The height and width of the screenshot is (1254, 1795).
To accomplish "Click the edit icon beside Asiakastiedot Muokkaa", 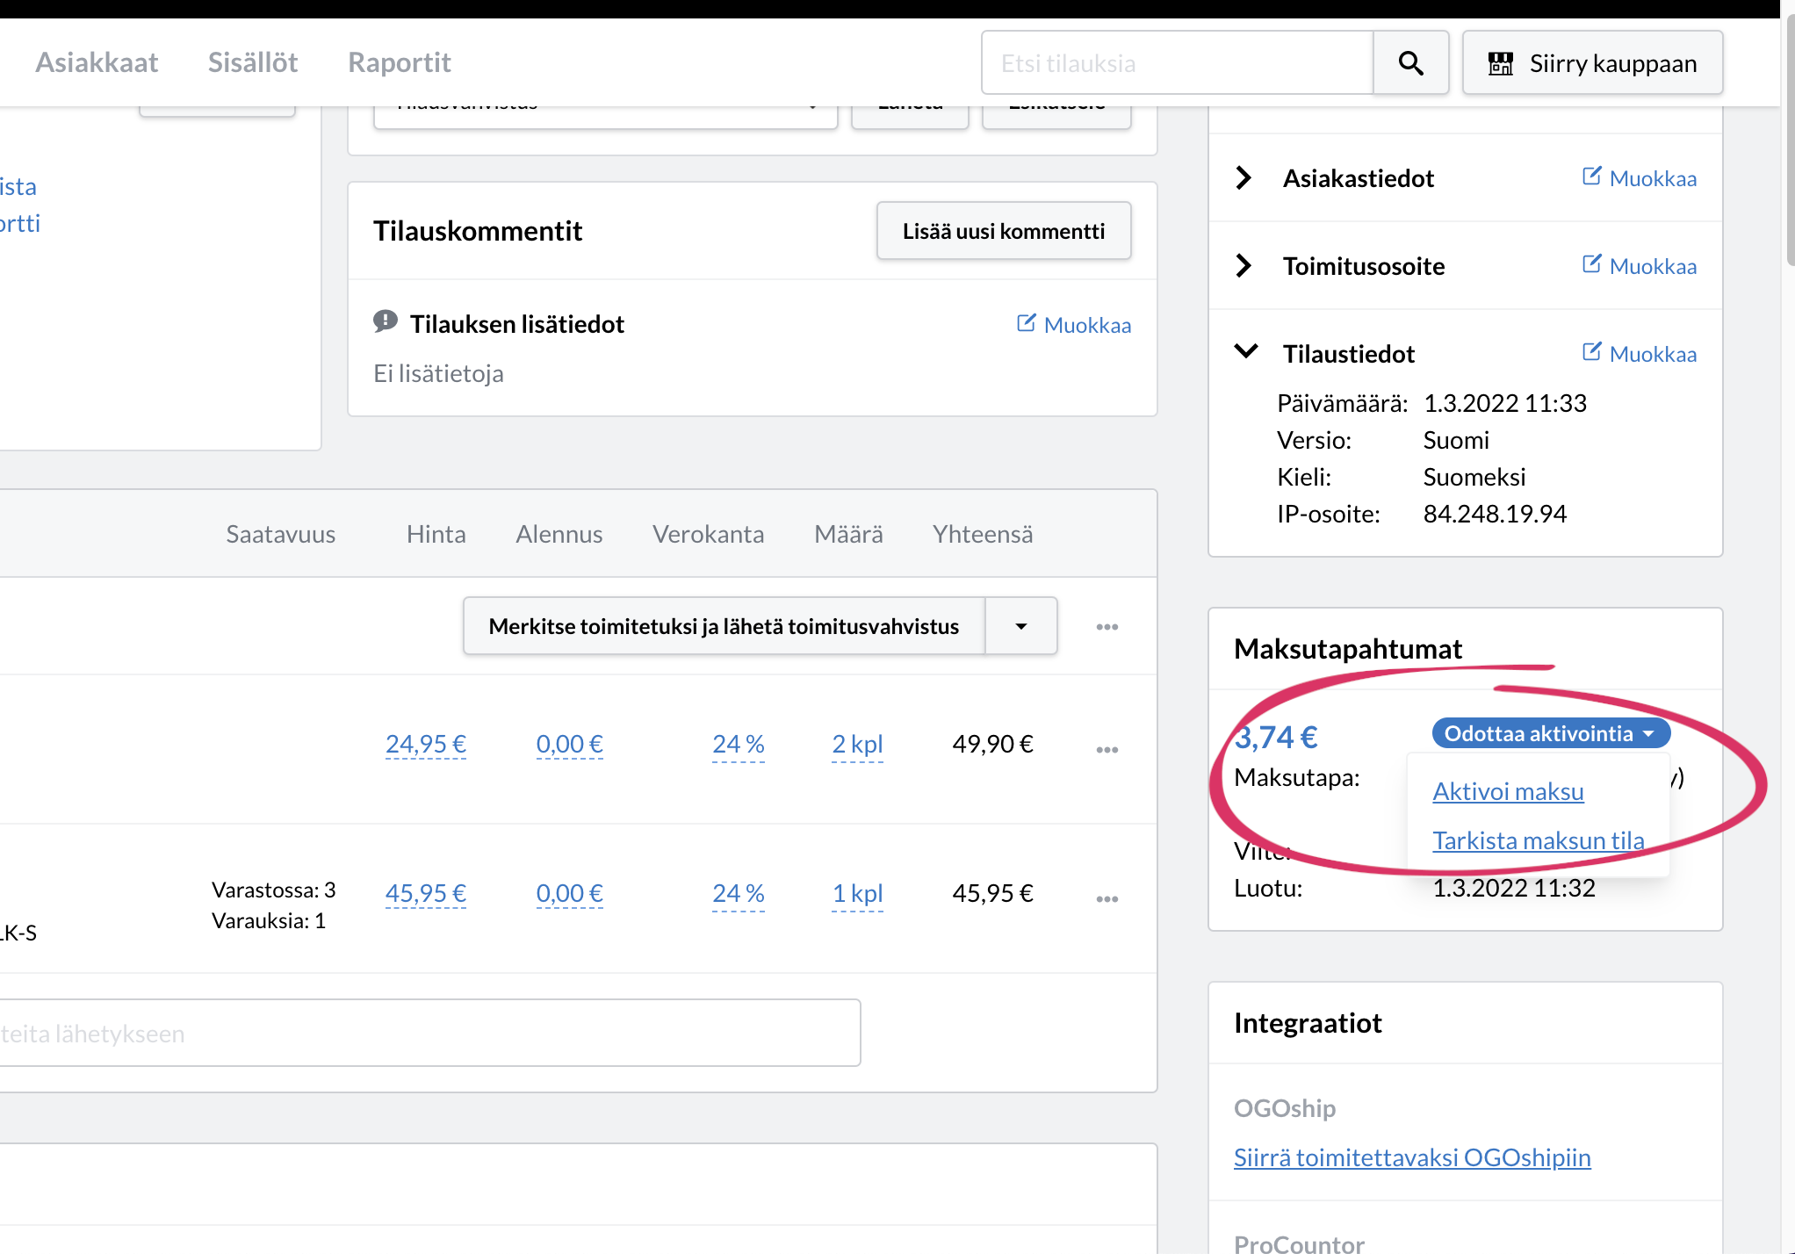I will pyautogui.click(x=1591, y=176).
